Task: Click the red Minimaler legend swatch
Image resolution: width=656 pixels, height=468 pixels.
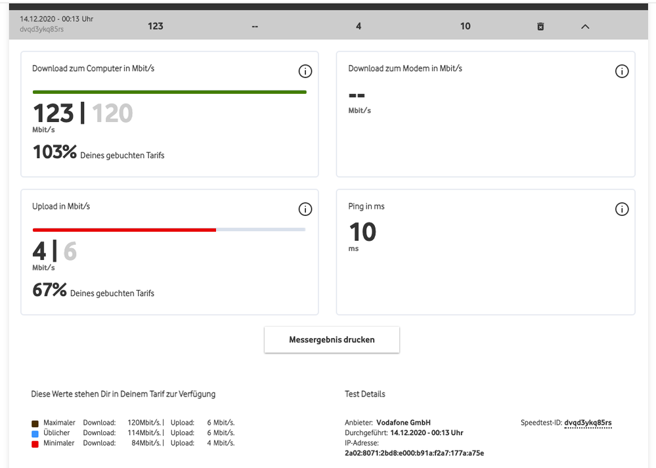Action: coord(35,444)
